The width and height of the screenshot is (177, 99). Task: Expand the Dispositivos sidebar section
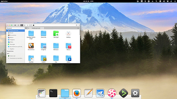(10, 51)
